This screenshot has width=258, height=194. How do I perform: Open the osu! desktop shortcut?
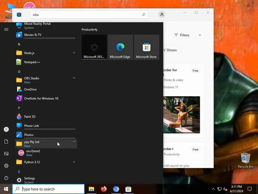(x=29, y=6)
